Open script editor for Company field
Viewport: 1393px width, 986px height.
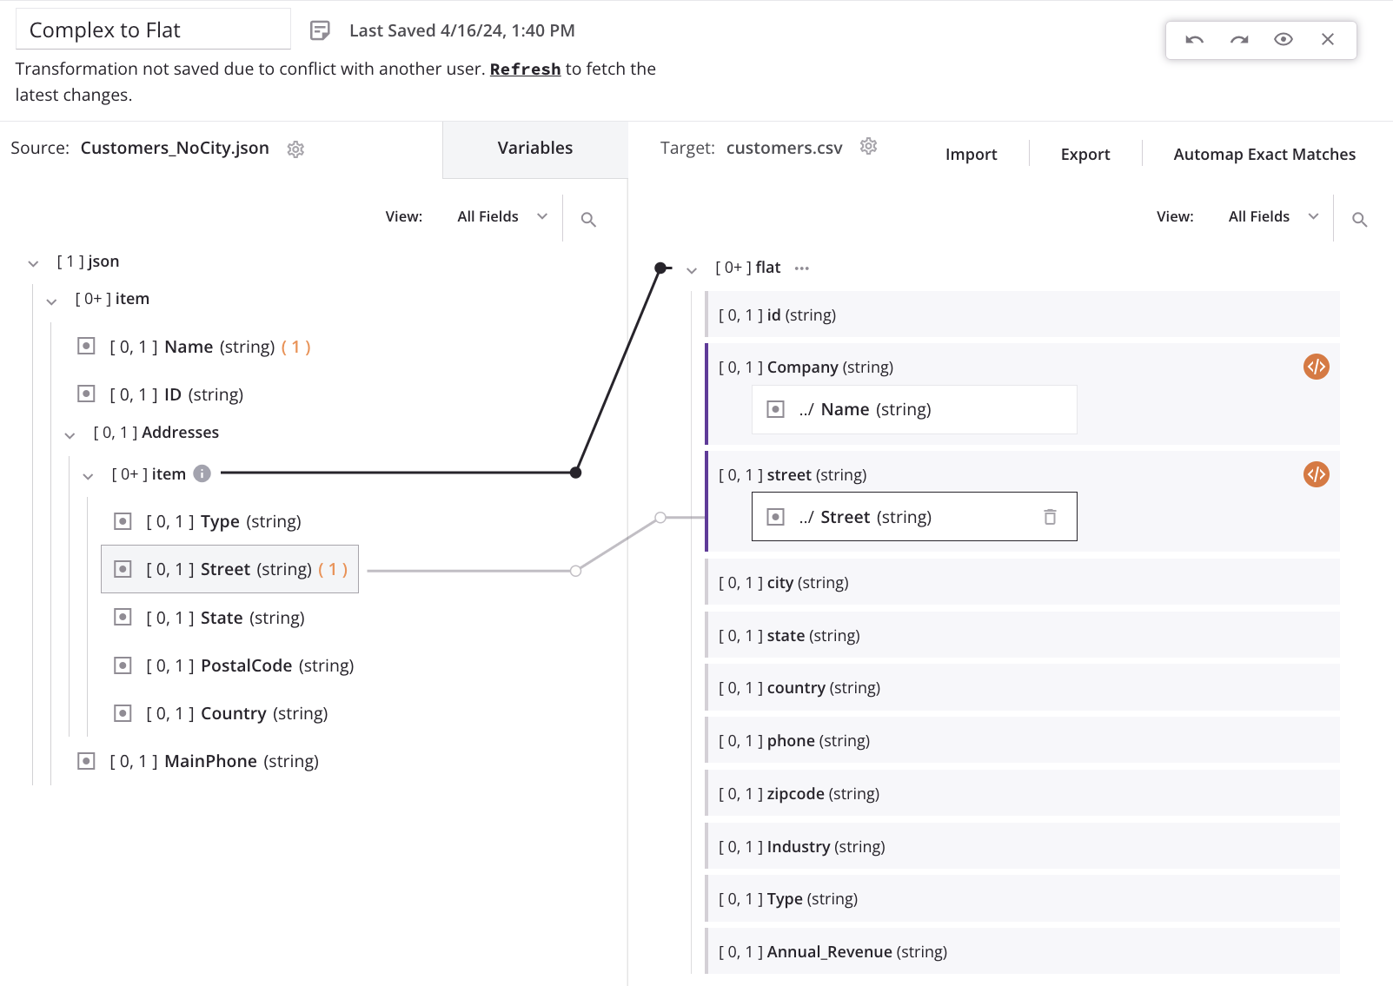click(x=1316, y=367)
